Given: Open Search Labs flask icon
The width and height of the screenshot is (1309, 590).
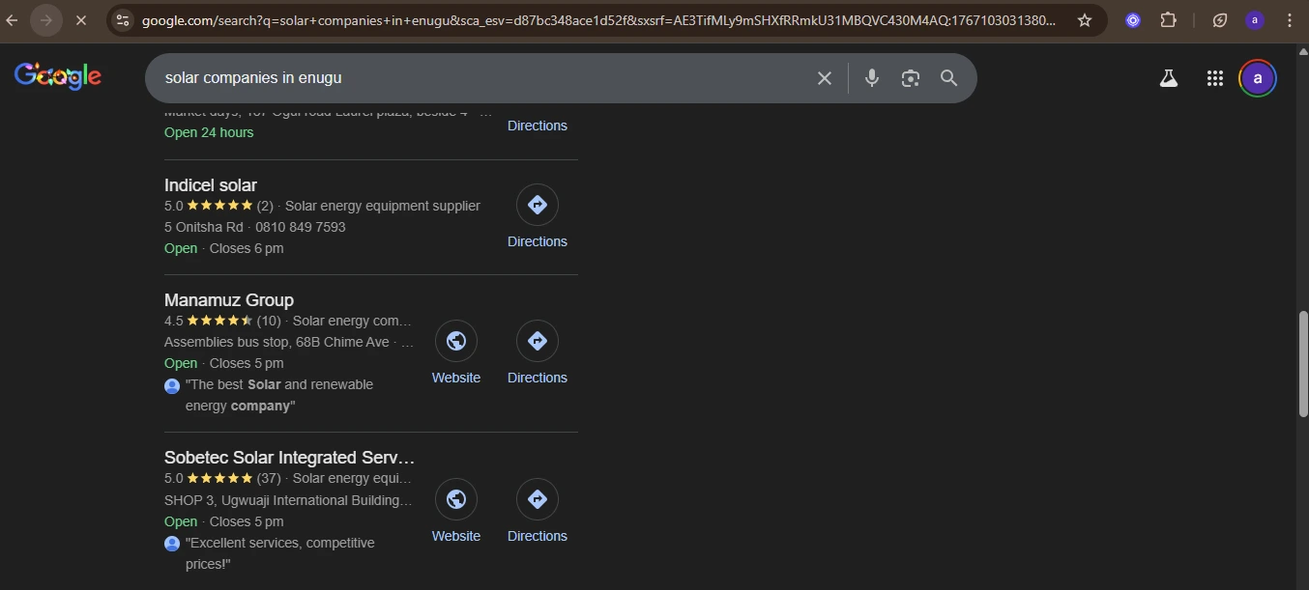Looking at the screenshot, I should (1169, 78).
